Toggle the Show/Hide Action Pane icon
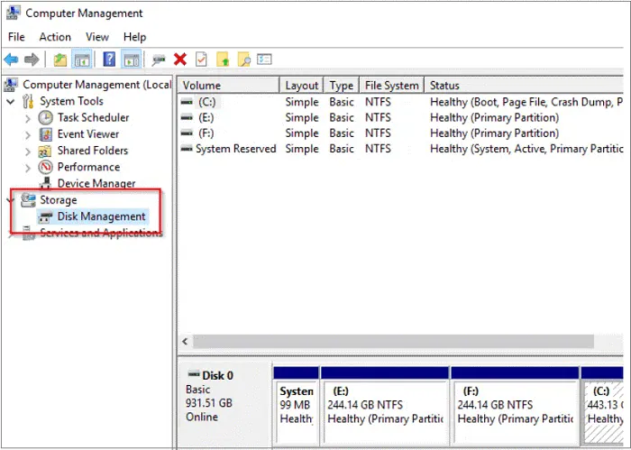This screenshot has width=631, height=450. pyautogui.click(x=132, y=60)
